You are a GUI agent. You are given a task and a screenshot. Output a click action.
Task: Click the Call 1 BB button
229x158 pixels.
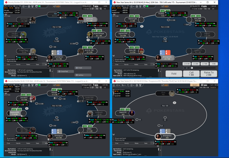tap(191, 73)
